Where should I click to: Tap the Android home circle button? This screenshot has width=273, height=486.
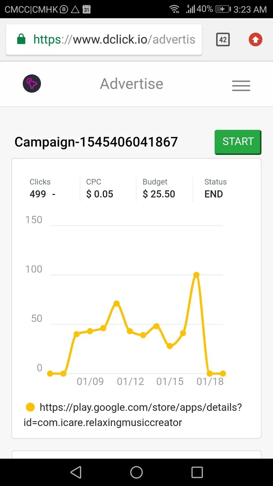click(136, 472)
